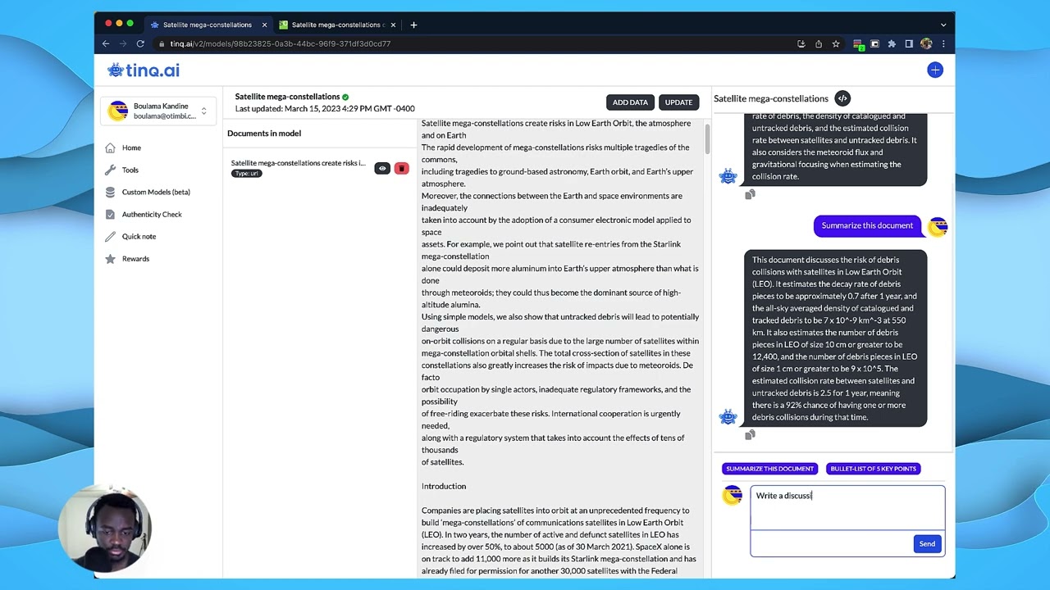The height and width of the screenshot is (590, 1050).
Task: Click the BULLET-LIST OF 5 KEY POINTS suggestion
Action: pos(873,469)
